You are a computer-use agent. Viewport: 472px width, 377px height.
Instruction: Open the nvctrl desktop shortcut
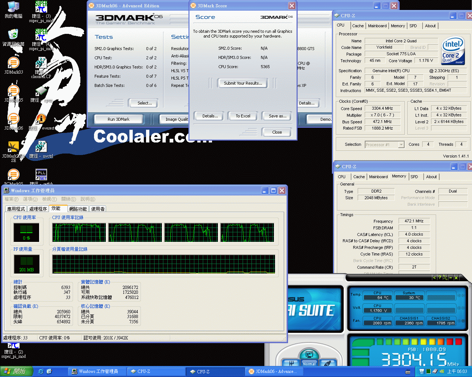point(41,150)
